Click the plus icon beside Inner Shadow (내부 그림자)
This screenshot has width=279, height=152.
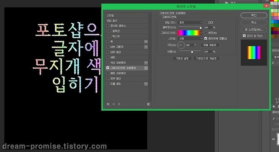point(146,47)
